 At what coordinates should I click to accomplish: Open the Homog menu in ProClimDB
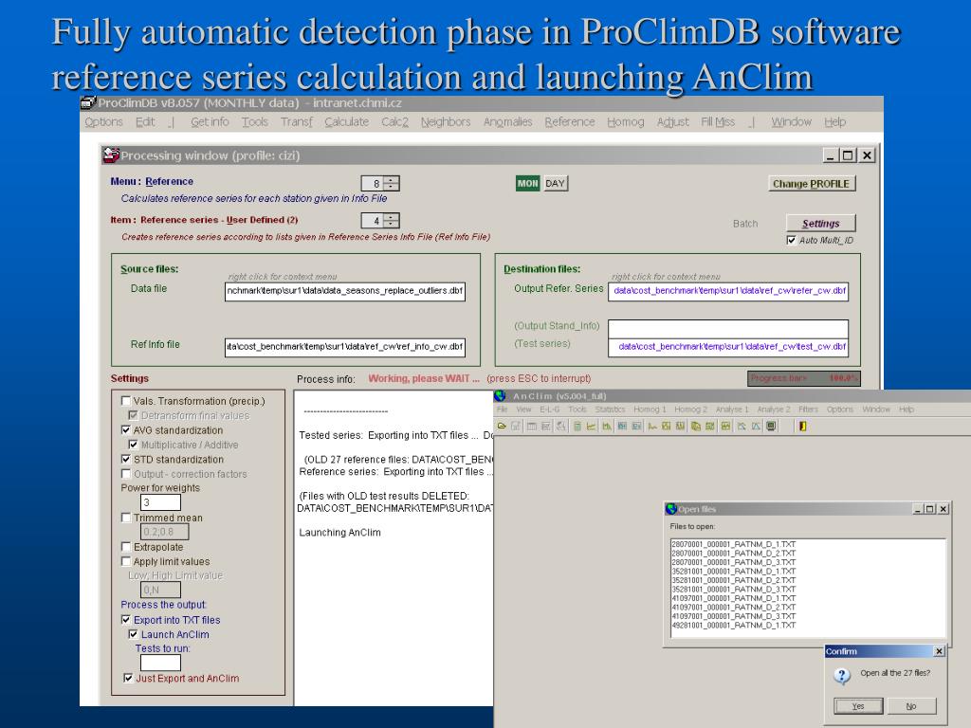pos(625,122)
